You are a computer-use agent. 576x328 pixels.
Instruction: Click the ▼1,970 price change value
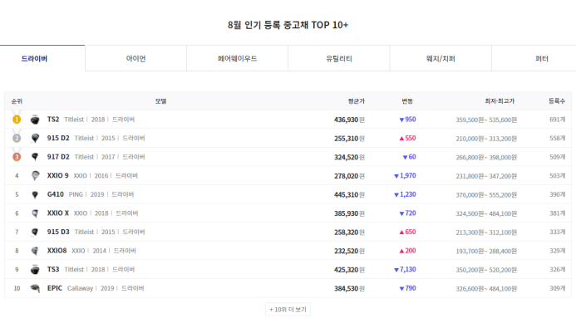[x=405, y=175]
